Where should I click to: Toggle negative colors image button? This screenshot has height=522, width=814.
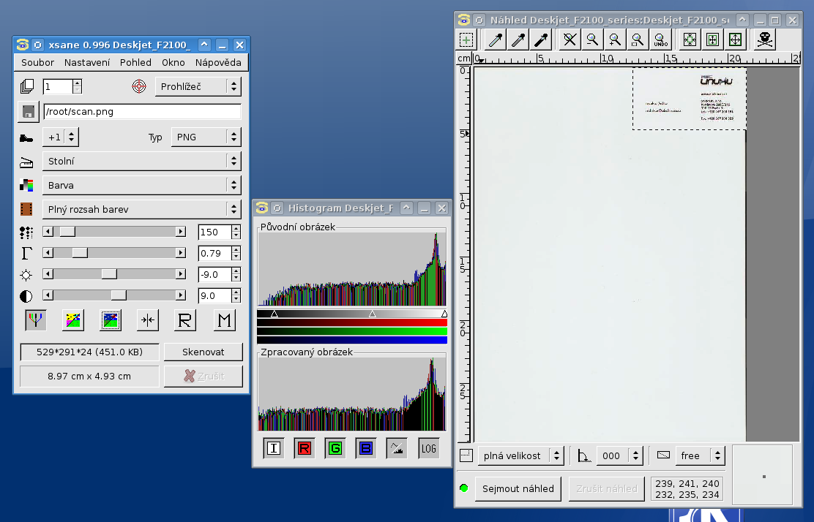(73, 320)
